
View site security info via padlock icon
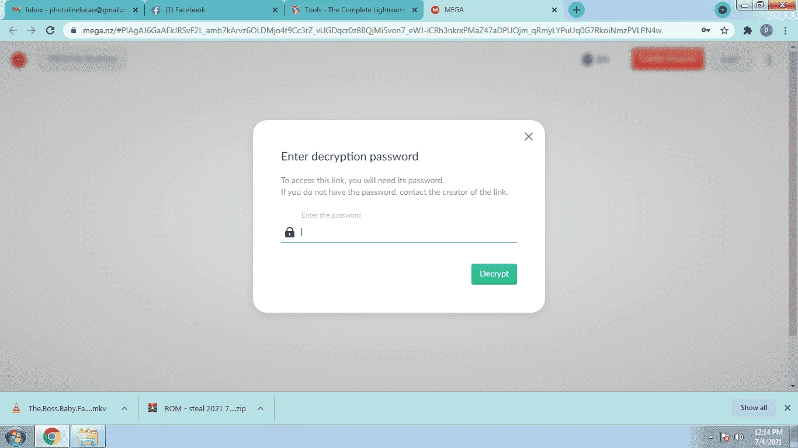pyautogui.click(x=74, y=30)
